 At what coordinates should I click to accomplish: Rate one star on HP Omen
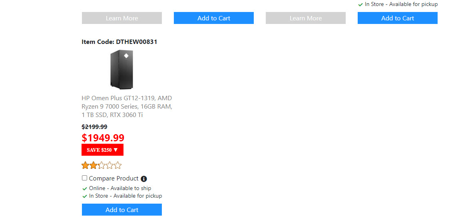tap(85, 165)
